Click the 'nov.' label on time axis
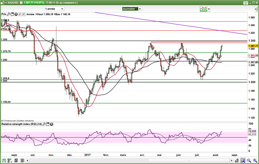The image size is (259, 164). [51, 155]
